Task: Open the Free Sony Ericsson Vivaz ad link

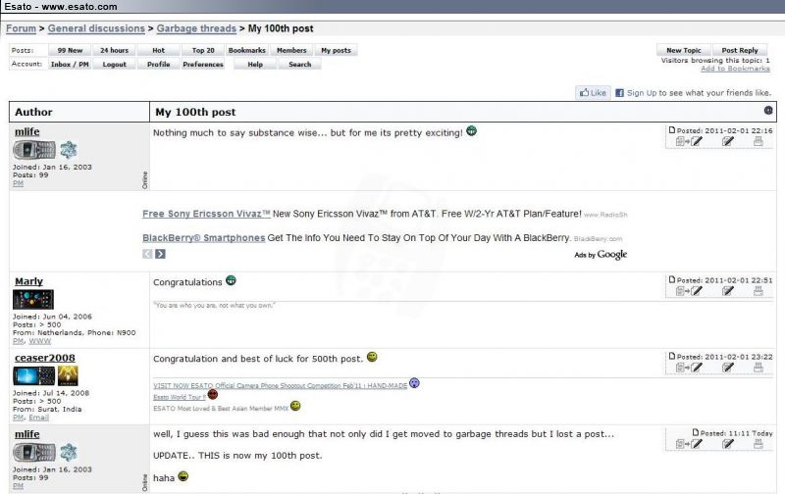Action: coord(206,214)
